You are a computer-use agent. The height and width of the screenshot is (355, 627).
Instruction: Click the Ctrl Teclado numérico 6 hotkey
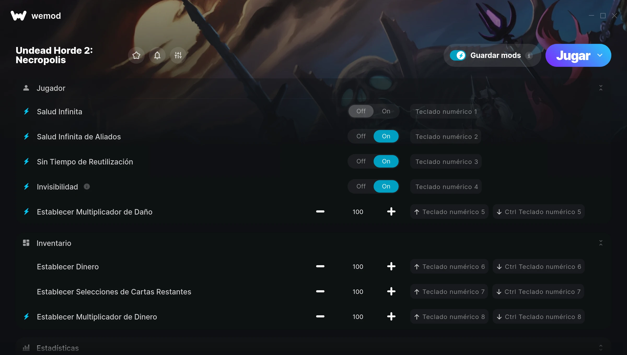(x=538, y=267)
